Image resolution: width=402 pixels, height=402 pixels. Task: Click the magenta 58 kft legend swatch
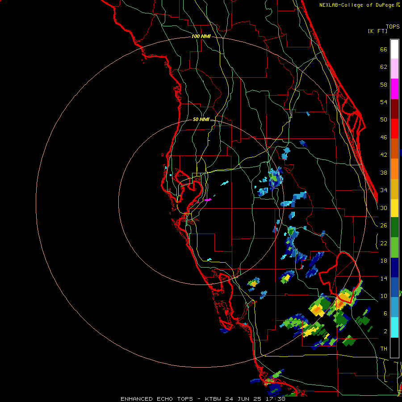point(394,89)
